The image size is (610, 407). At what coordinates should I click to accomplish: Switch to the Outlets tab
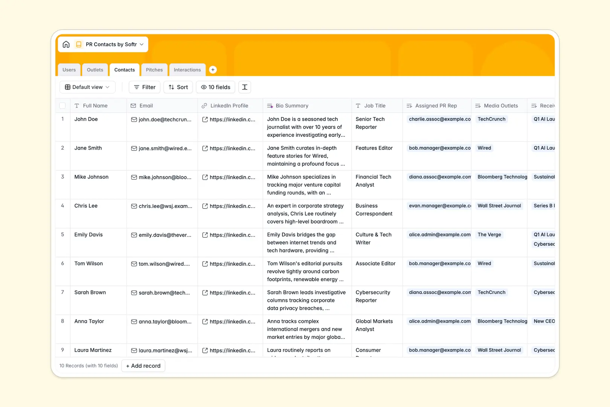(95, 70)
